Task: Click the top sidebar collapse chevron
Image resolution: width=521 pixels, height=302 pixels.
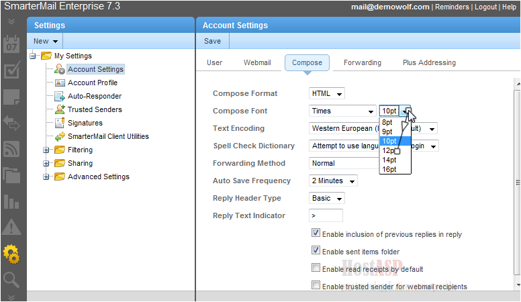Action: [11, 21]
